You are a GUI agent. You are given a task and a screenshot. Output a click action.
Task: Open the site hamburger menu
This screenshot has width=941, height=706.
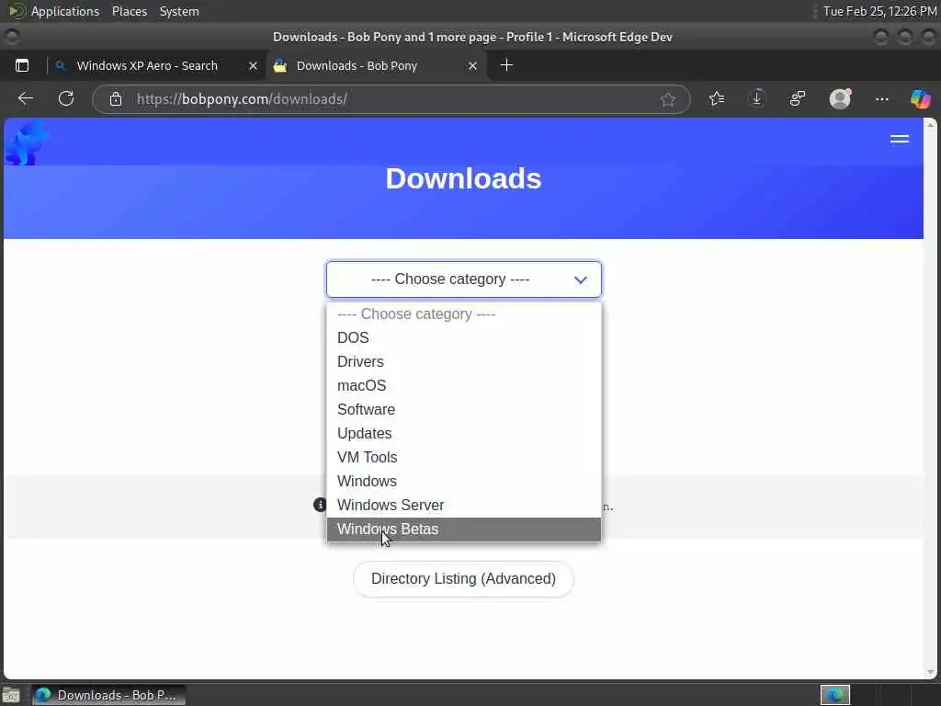(899, 140)
